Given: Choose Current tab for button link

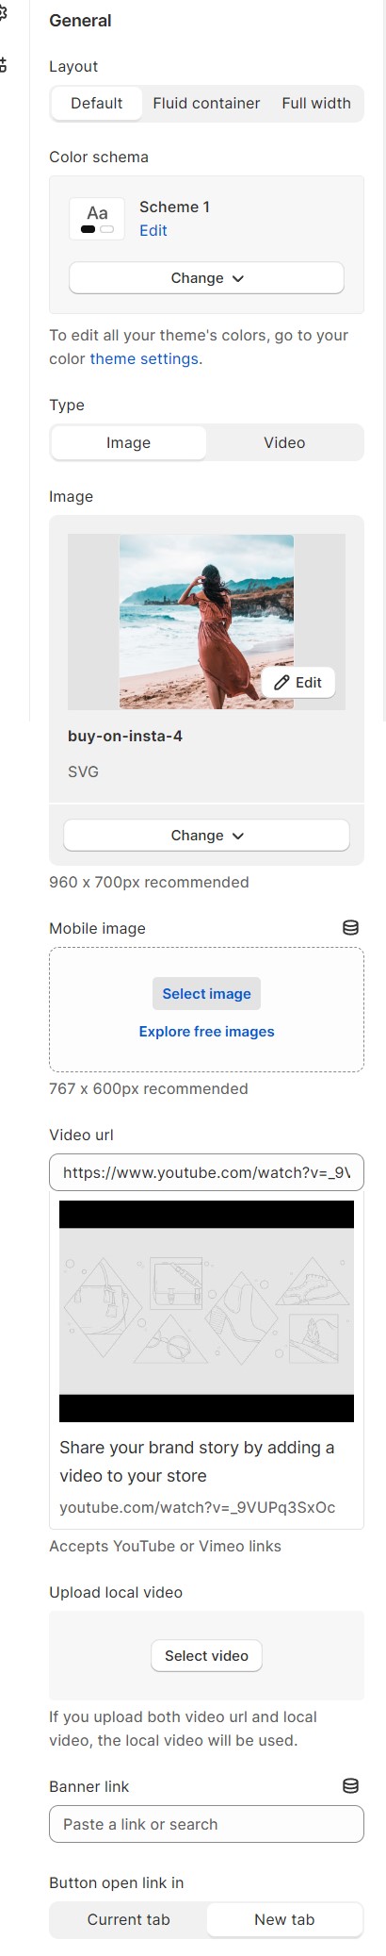Looking at the screenshot, I should click(128, 1919).
